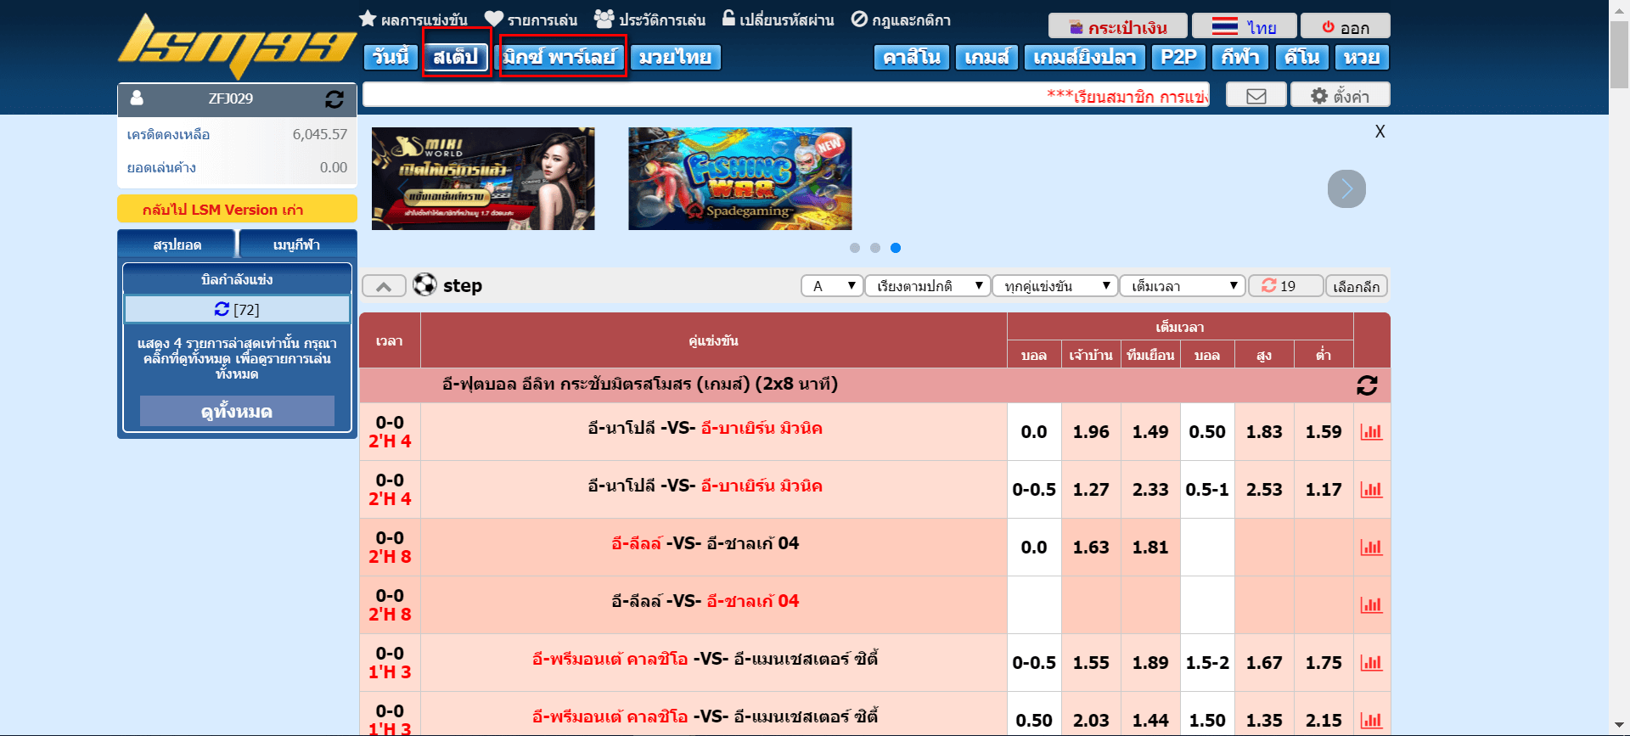The height and width of the screenshot is (736, 1630).
Task: Open stats chart for first อี-นาโปลี match
Action: pyautogui.click(x=1371, y=432)
